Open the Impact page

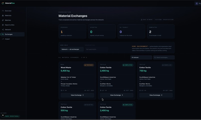[x=12, y=39]
